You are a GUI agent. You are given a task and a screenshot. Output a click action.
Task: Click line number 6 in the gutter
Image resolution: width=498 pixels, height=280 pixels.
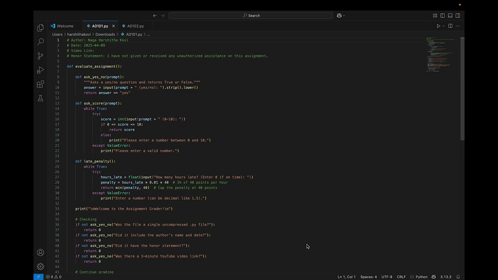58,66
